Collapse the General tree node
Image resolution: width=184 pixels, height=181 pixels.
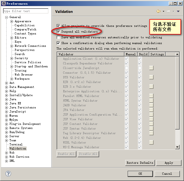(7, 17)
